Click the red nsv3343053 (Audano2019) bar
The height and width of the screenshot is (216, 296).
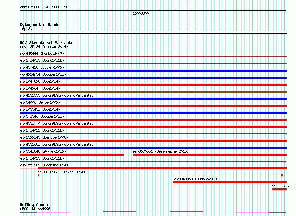click(230, 182)
